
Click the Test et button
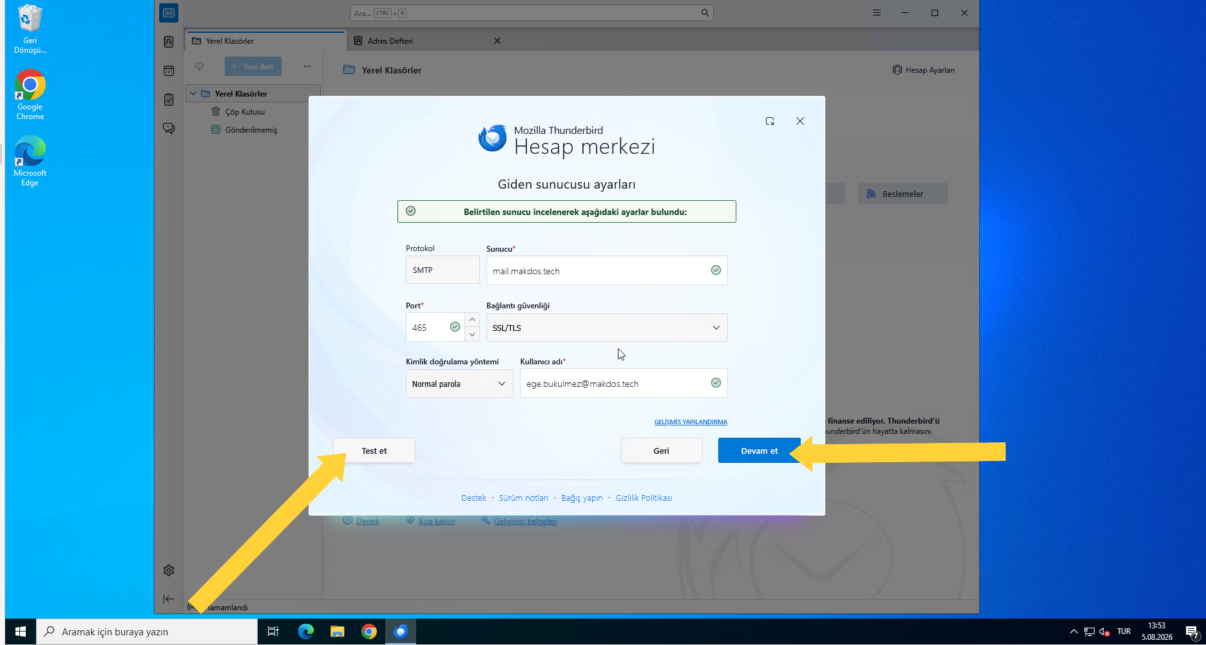click(x=374, y=451)
